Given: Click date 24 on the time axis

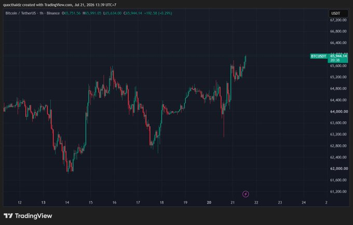Looking at the screenshot, I should coord(304,203).
